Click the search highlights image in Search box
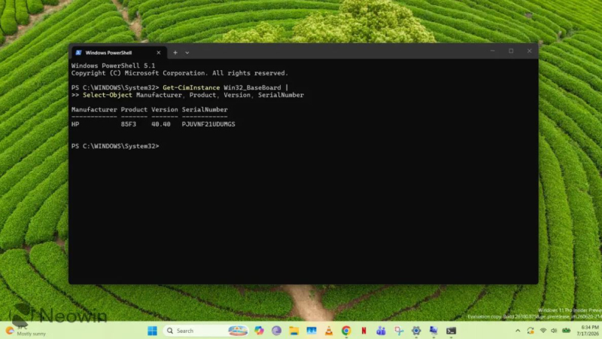 coord(238,331)
